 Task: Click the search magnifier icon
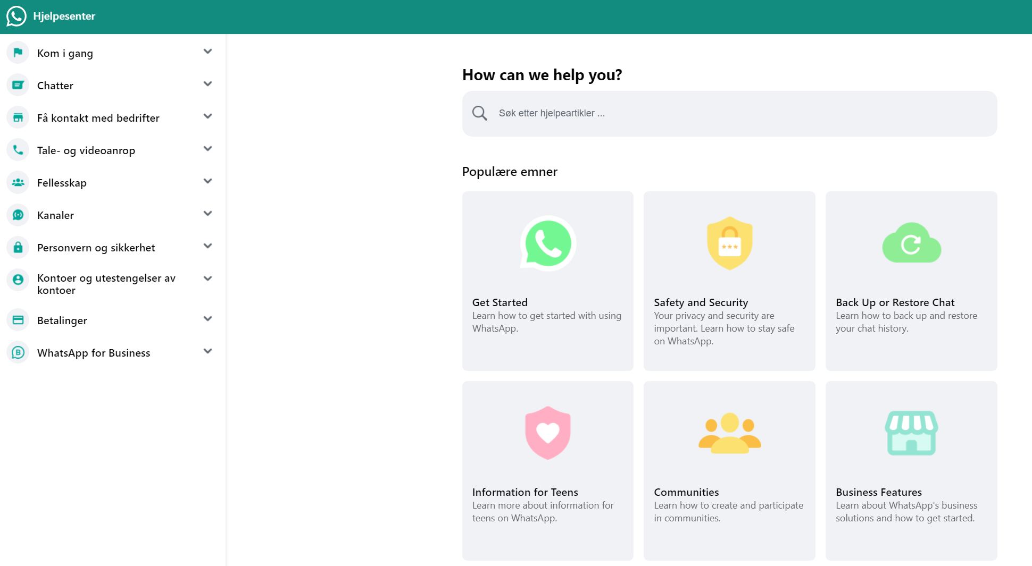click(x=480, y=113)
